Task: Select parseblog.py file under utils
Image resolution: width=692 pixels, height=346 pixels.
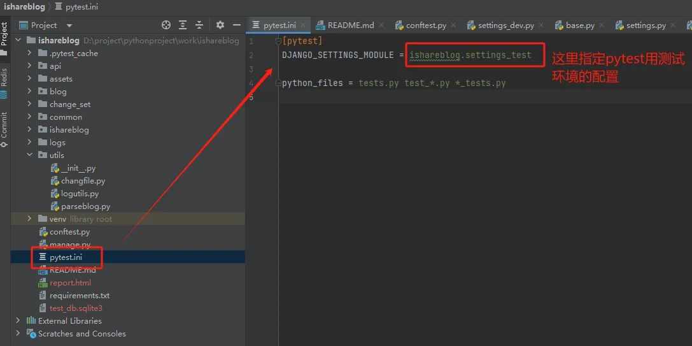Action: point(85,206)
